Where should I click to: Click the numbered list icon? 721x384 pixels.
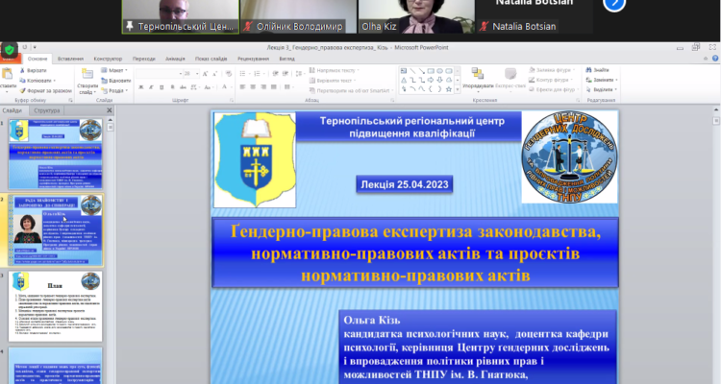[258, 74]
